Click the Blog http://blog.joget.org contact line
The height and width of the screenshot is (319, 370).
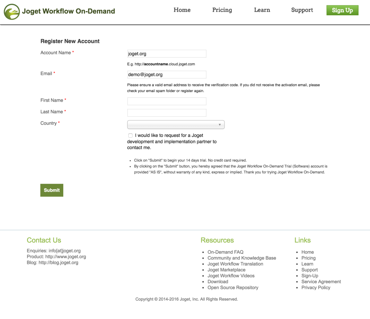[x=52, y=262]
